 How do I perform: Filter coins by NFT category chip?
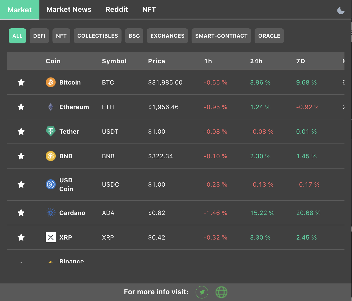point(61,36)
